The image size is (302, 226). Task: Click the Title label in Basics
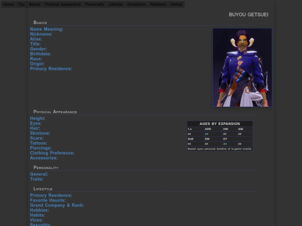[x=35, y=44]
